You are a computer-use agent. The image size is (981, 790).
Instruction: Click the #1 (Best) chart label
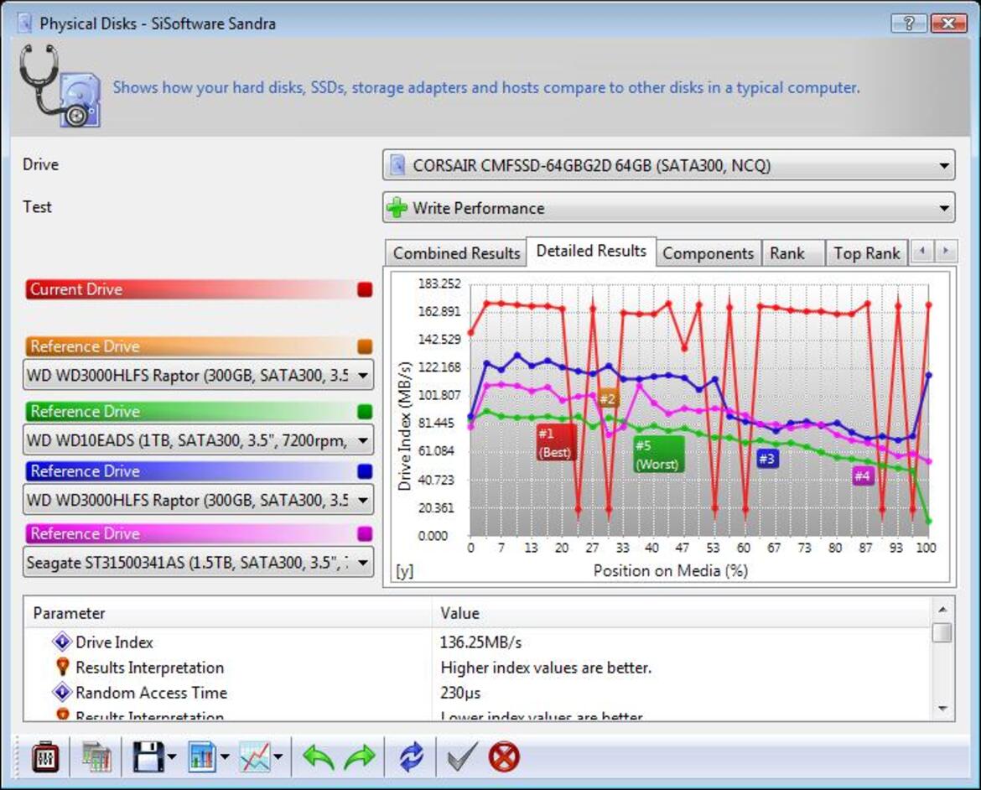click(x=556, y=443)
